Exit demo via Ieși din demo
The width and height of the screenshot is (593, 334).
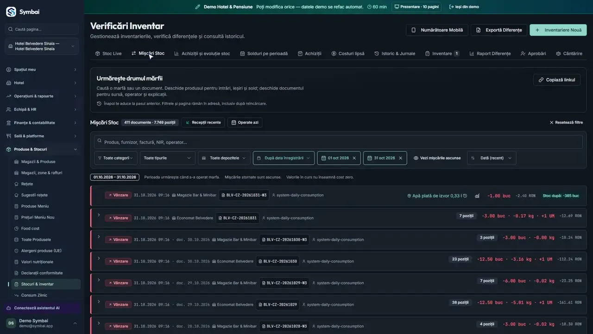pos(464,7)
